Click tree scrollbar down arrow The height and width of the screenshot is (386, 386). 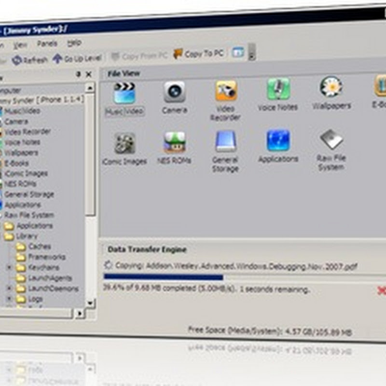(x=90, y=303)
